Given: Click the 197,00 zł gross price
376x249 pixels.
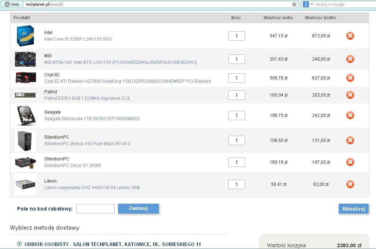Looking at the screenshot, I should coord(321,162).
